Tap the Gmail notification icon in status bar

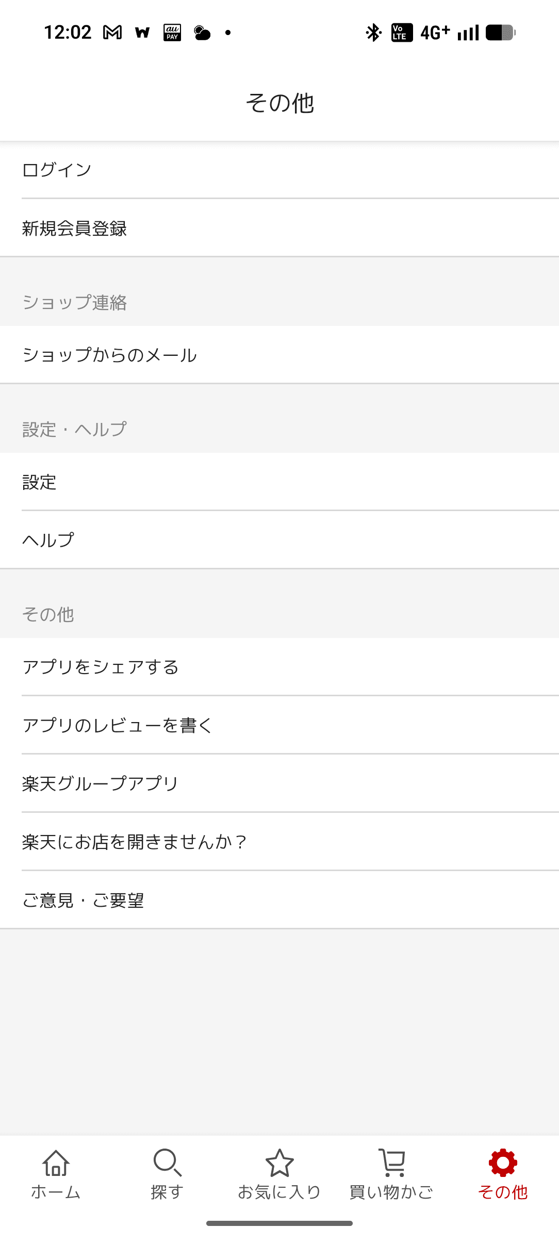coord(112,32)
